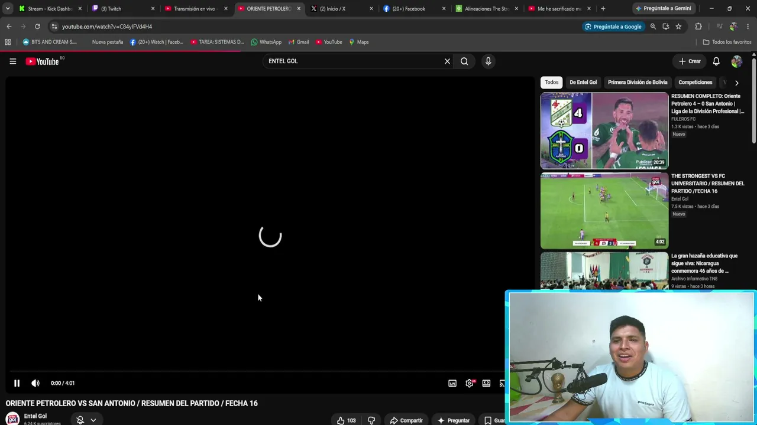Switch to theater mode
This screenshot has height=425, width=757.
point(486,383)
